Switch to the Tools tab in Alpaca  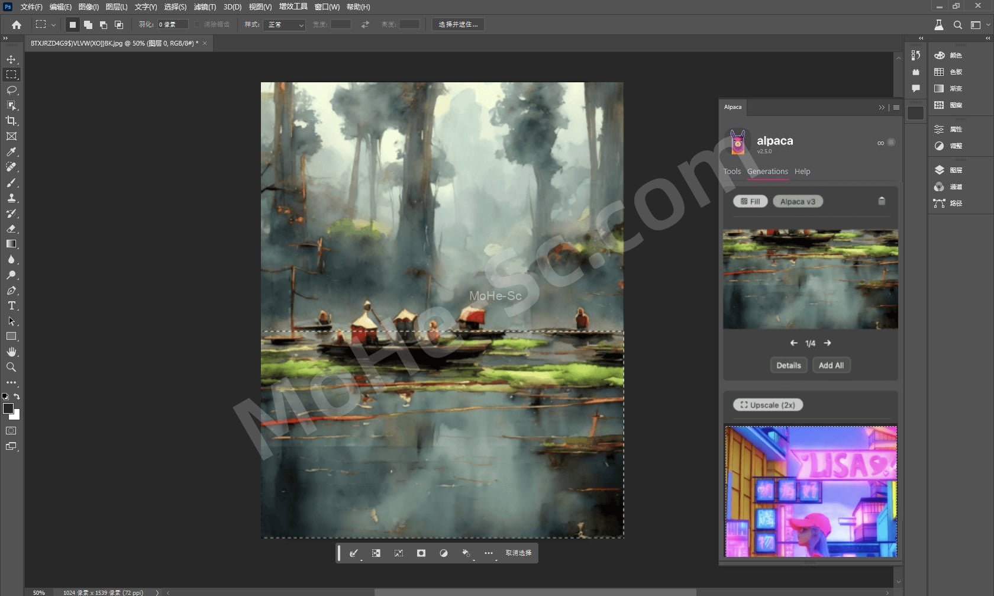pyautogui.click(x=732, y=172)
